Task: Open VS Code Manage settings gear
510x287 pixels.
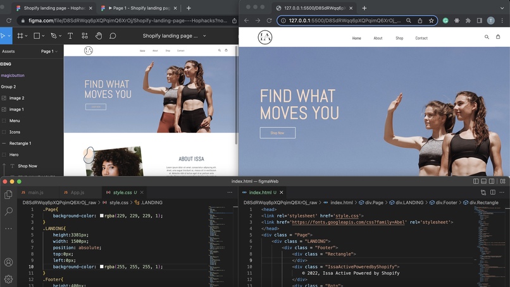Action: click(8, 279)
